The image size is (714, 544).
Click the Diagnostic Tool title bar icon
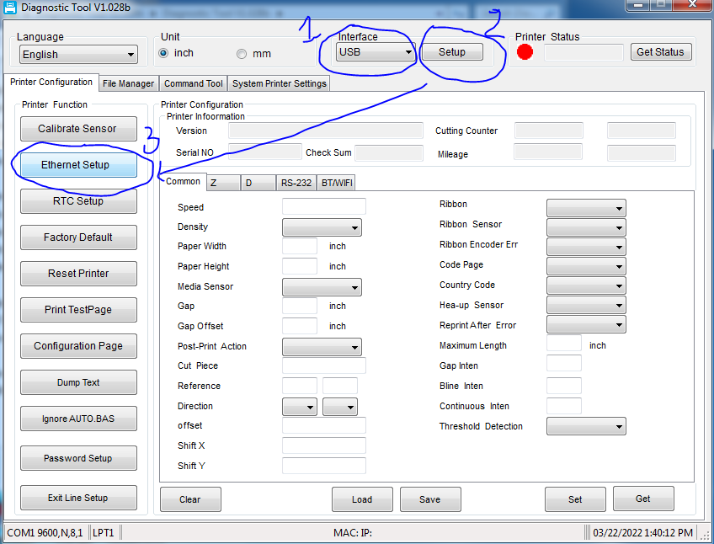click(x=10, y=8)
